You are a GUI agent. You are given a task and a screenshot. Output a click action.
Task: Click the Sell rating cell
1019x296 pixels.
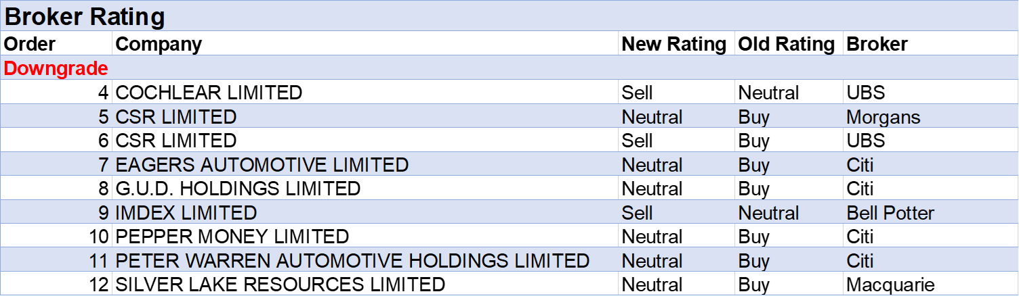pos(637,213)
